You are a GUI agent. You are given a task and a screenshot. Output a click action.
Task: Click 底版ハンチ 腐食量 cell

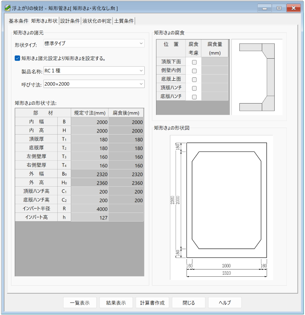point(215,96)
